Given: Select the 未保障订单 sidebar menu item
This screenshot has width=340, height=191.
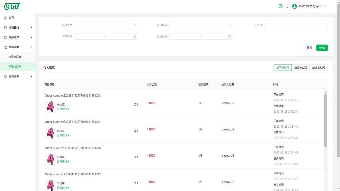Looking at the screenshot, I should click(x=15, y=57).
